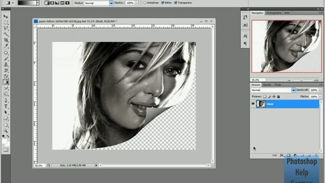Click the Dok file size status text

(73, 165)
